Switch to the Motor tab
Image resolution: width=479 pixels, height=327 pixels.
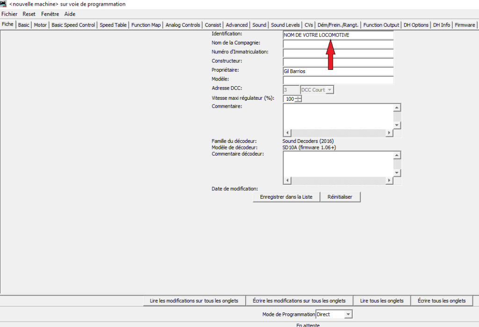pos(40,25)
